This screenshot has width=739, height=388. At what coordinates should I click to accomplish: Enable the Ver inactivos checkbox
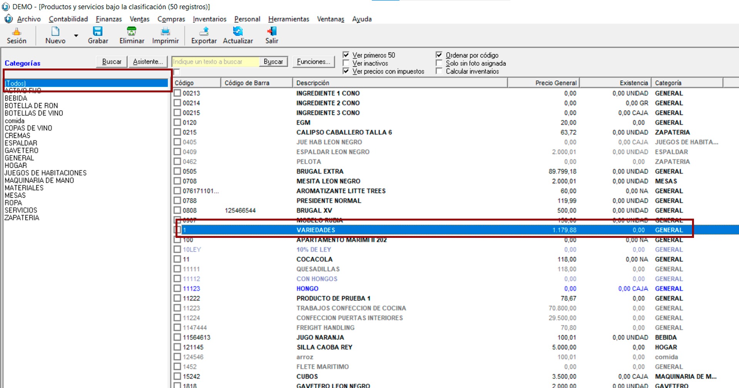pos(346,63)
